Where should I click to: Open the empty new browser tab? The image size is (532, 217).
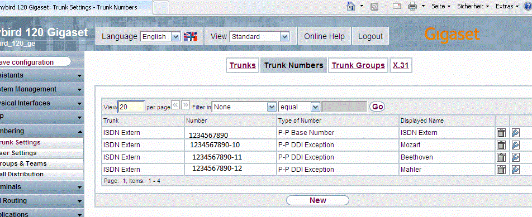(161, 7)
